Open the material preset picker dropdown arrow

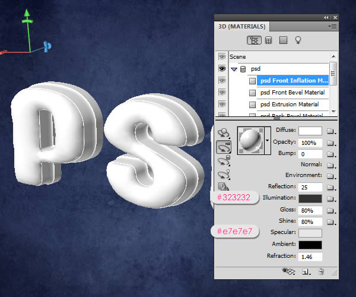click(268, 141)
